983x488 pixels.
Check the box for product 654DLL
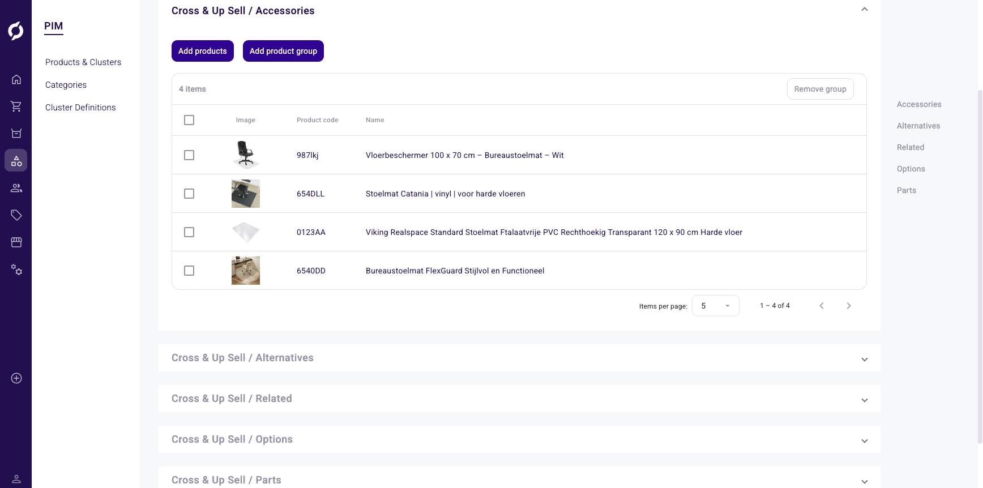(189, 194)
